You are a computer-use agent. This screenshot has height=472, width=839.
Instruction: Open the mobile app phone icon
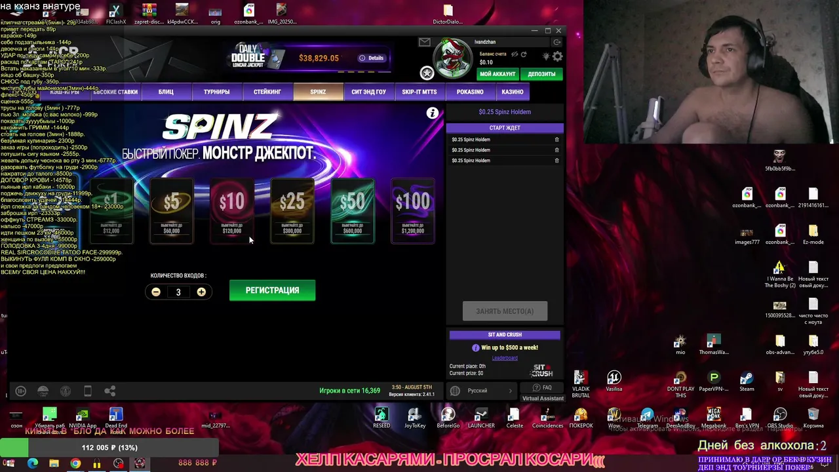(87, 391)
